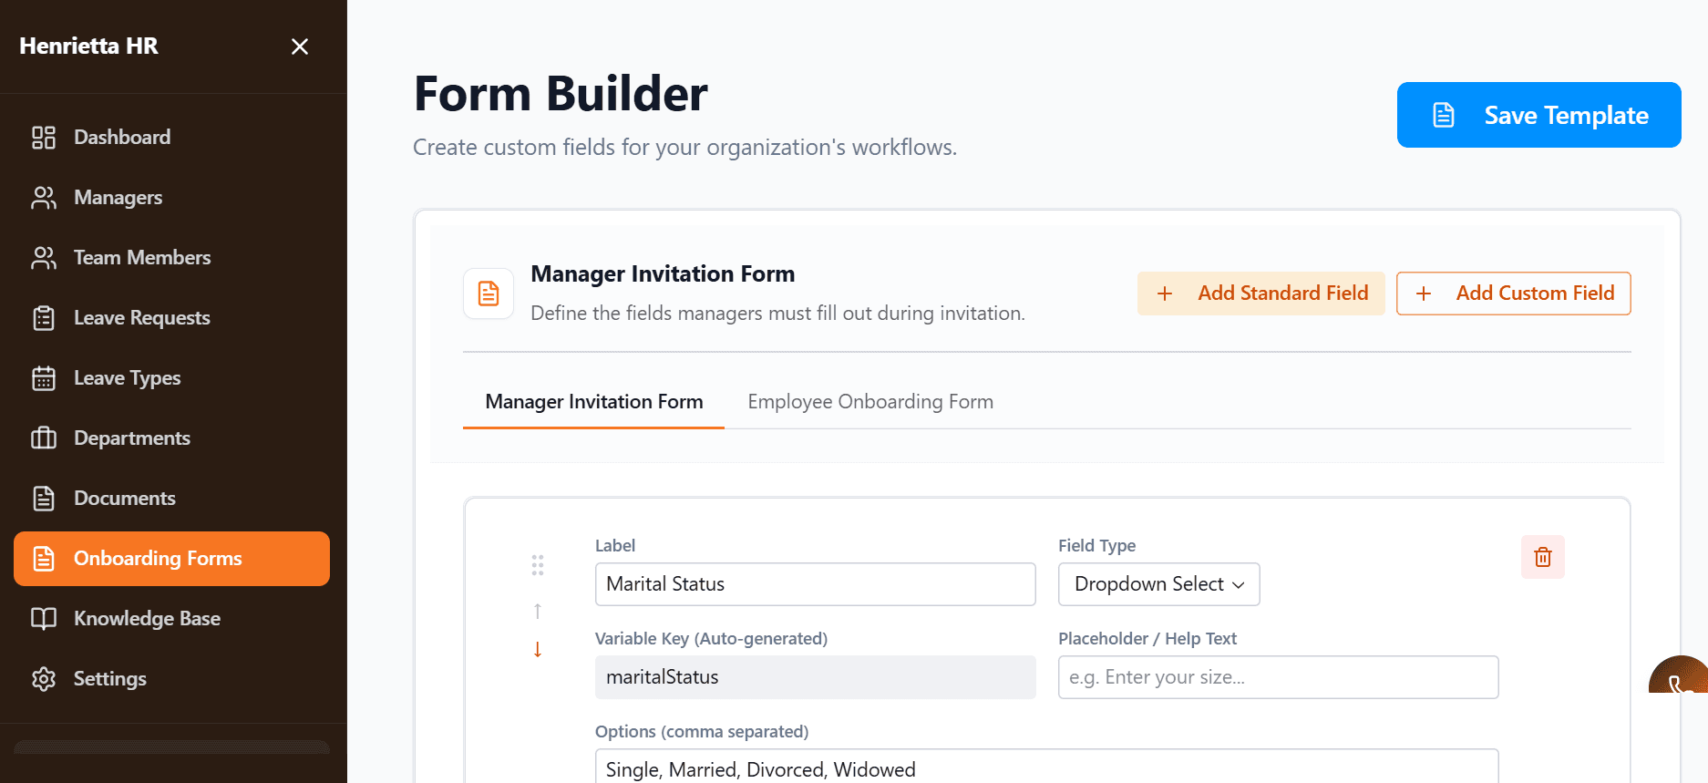Edit the Options comma separated field
The height and width of the screenshot is (783, 1708).
[1046, 768]
